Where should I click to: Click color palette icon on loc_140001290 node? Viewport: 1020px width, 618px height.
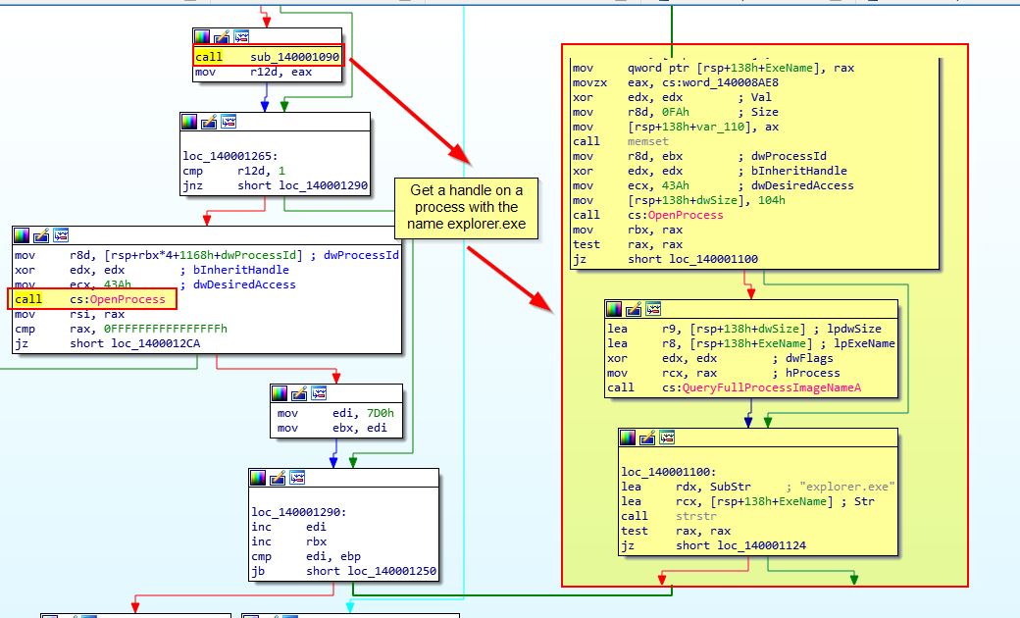pyautogui.click(x=259, y=478)
